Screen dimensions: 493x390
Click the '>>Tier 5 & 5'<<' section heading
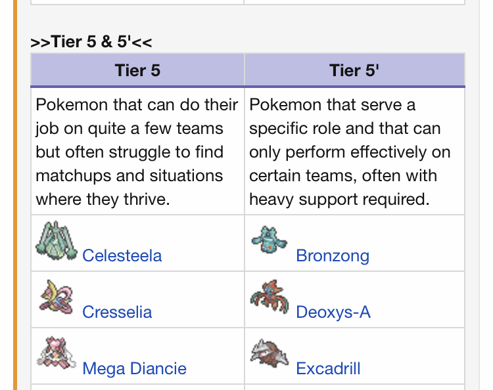[91, 42]
